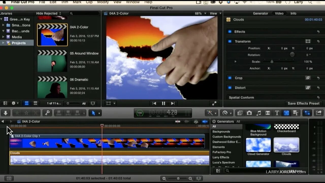
Task: Adjust the Scale slider in Transform
Action: pyautogui.click(x=272, y=62)
